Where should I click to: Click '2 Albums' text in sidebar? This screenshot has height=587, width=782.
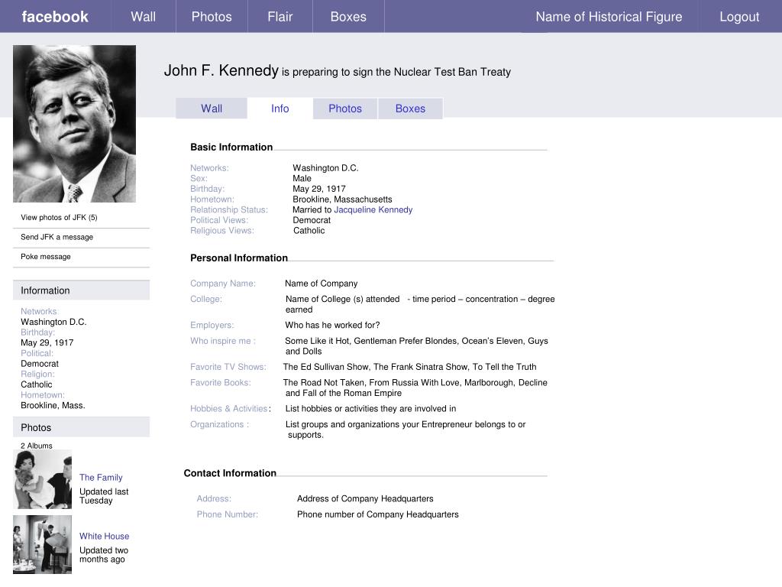37,446
